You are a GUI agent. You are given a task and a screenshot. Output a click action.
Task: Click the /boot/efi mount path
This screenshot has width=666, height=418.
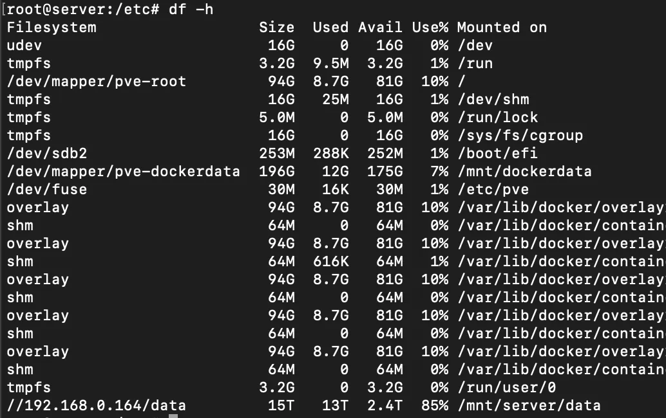tap(497, 154)
